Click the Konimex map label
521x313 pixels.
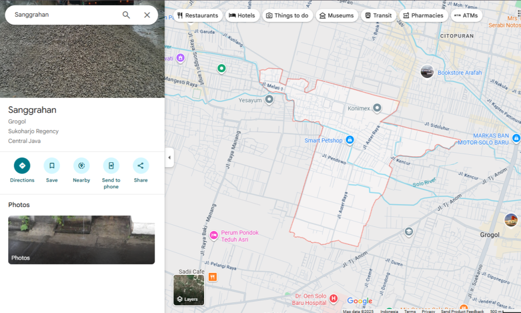pyautogui.click(x=359, y=108)
